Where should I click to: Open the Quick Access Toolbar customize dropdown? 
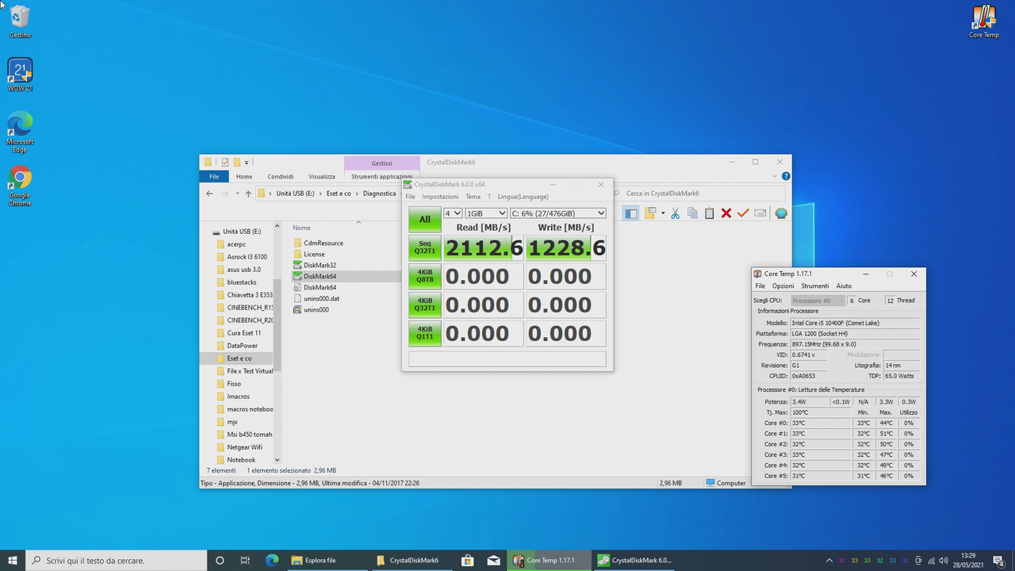pos(247,163)
